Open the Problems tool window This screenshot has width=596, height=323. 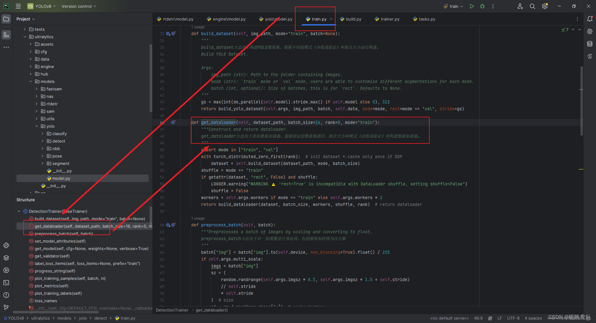click(6, 295)
